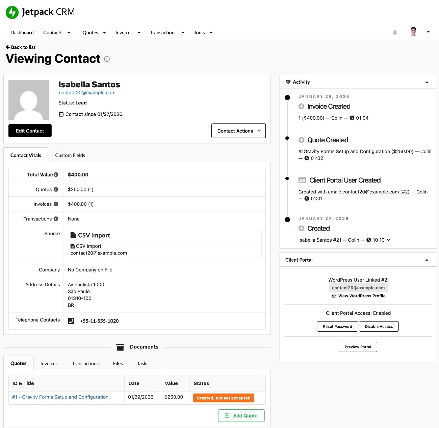The width and height of the screenshot is (439, 428).
Task: Click the heart icon in Activity header
Action: click(x=288, y=82)
